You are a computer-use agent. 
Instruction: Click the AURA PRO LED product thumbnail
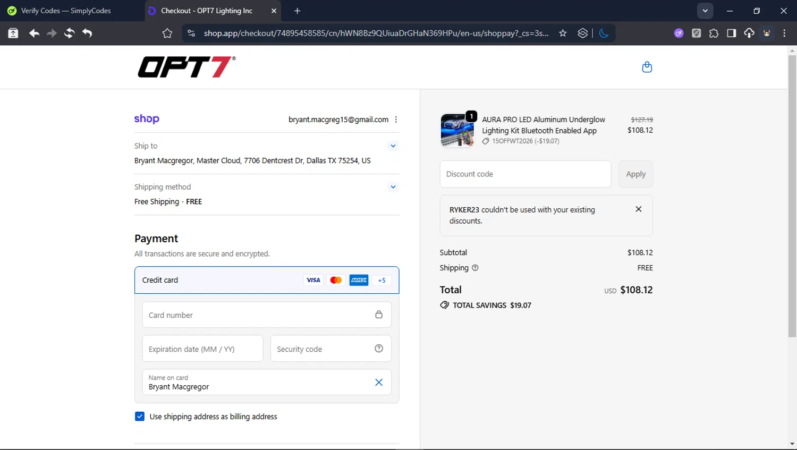point(457,131)
